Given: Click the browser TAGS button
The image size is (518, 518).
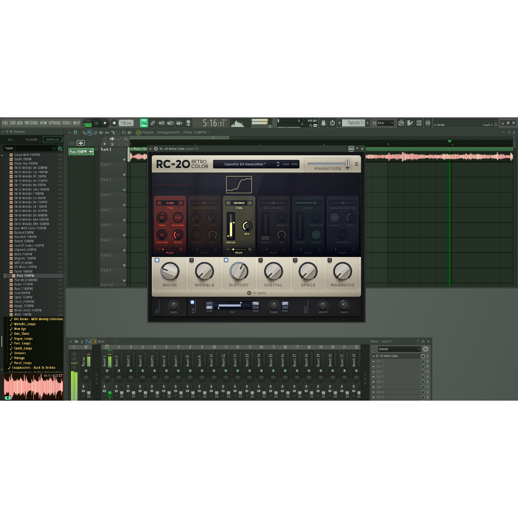Looking at the screenshot, I should 9,149.
